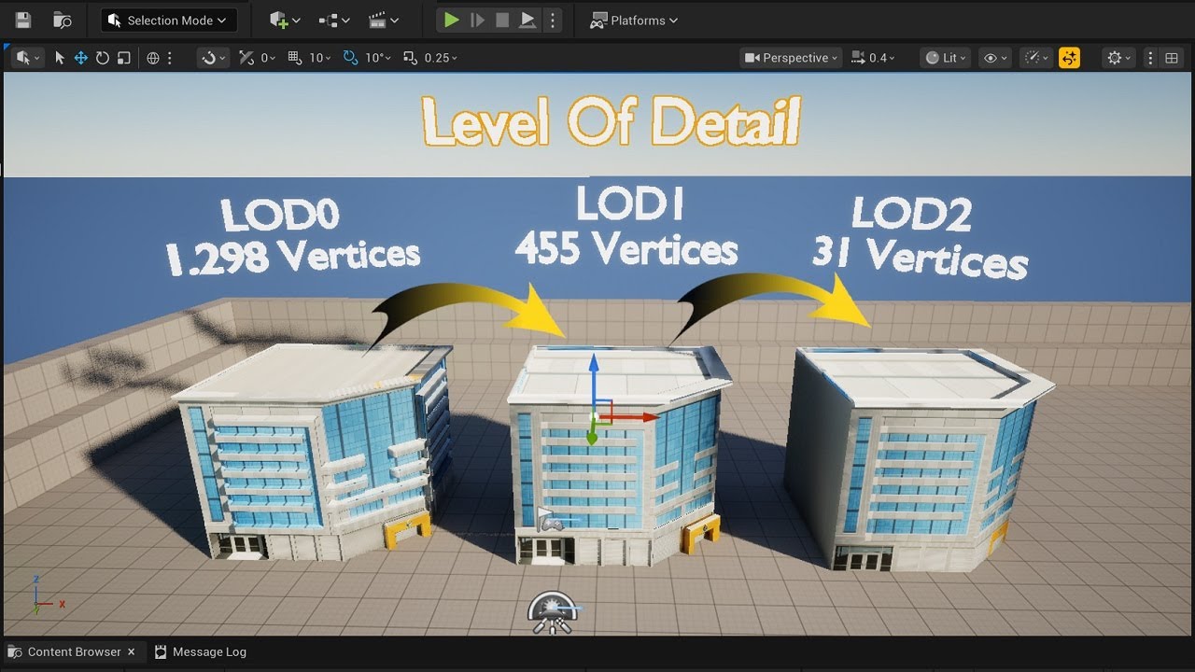Click the 'LOD1' text label
This screenshot has width=1195, height=672.
coord(629,205)
